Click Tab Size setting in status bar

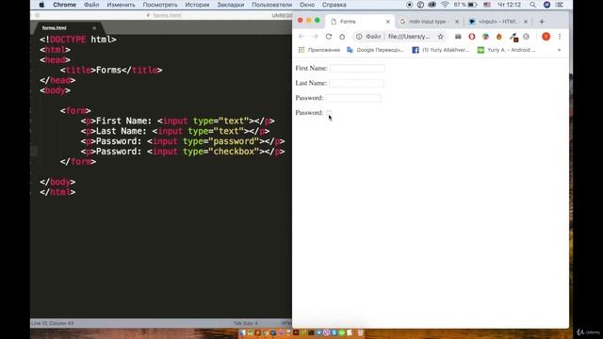point(246,323)
